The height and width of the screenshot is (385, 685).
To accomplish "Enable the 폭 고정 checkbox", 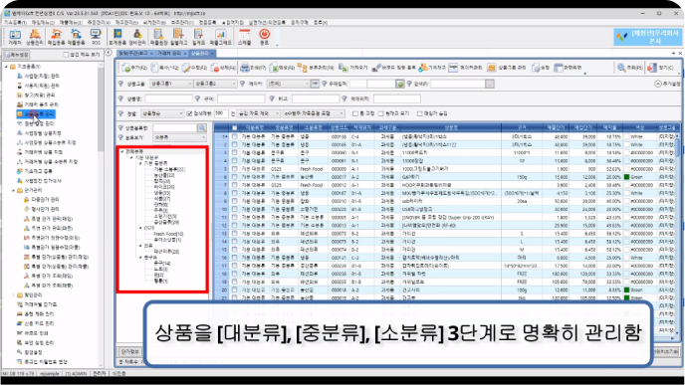I will tap(355, 113).
